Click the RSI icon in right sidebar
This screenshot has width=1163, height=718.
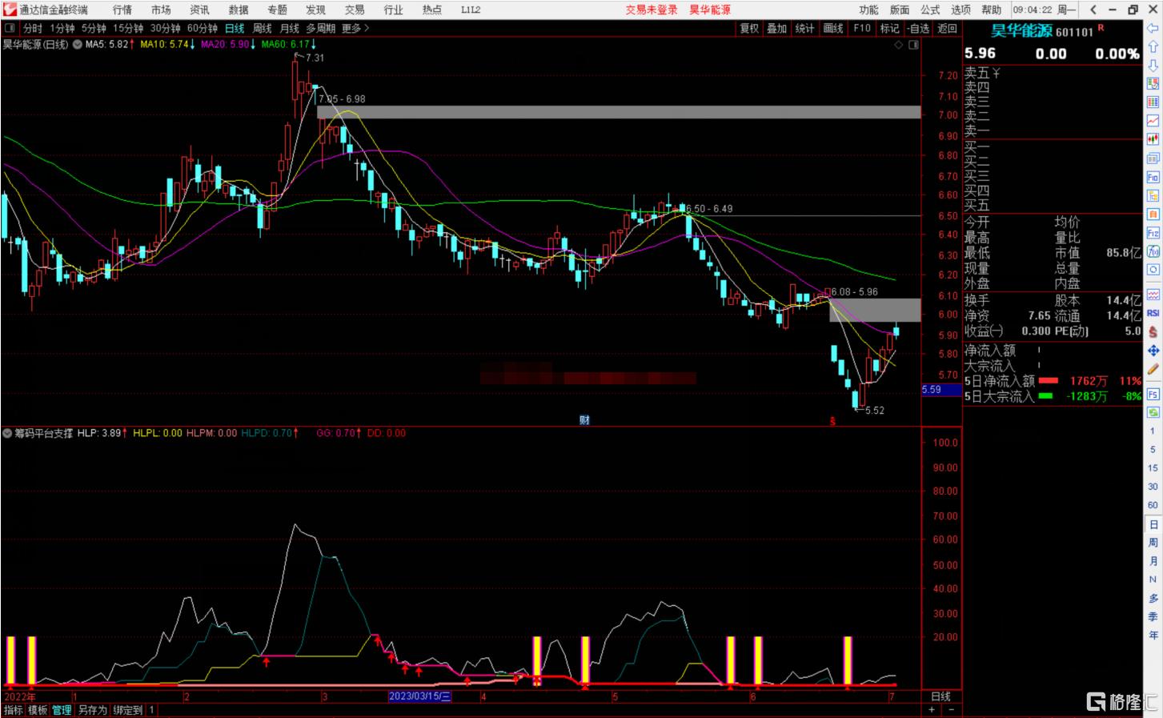[1153, 313]
